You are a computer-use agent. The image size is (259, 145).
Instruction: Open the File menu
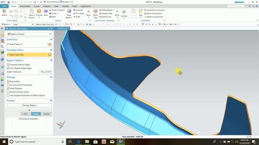(x=4, y=6)
